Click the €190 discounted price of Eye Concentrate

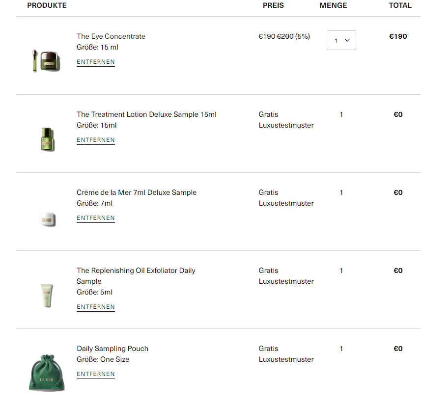coord(267,36)
